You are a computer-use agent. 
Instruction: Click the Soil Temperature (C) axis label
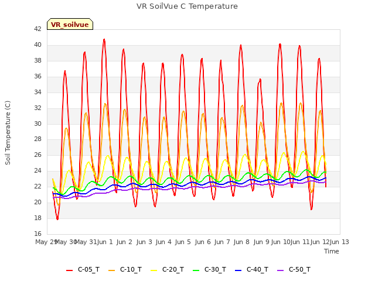click(8, 133)
